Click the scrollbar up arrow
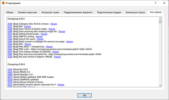The image size is (169, 100). coord(160,18)
